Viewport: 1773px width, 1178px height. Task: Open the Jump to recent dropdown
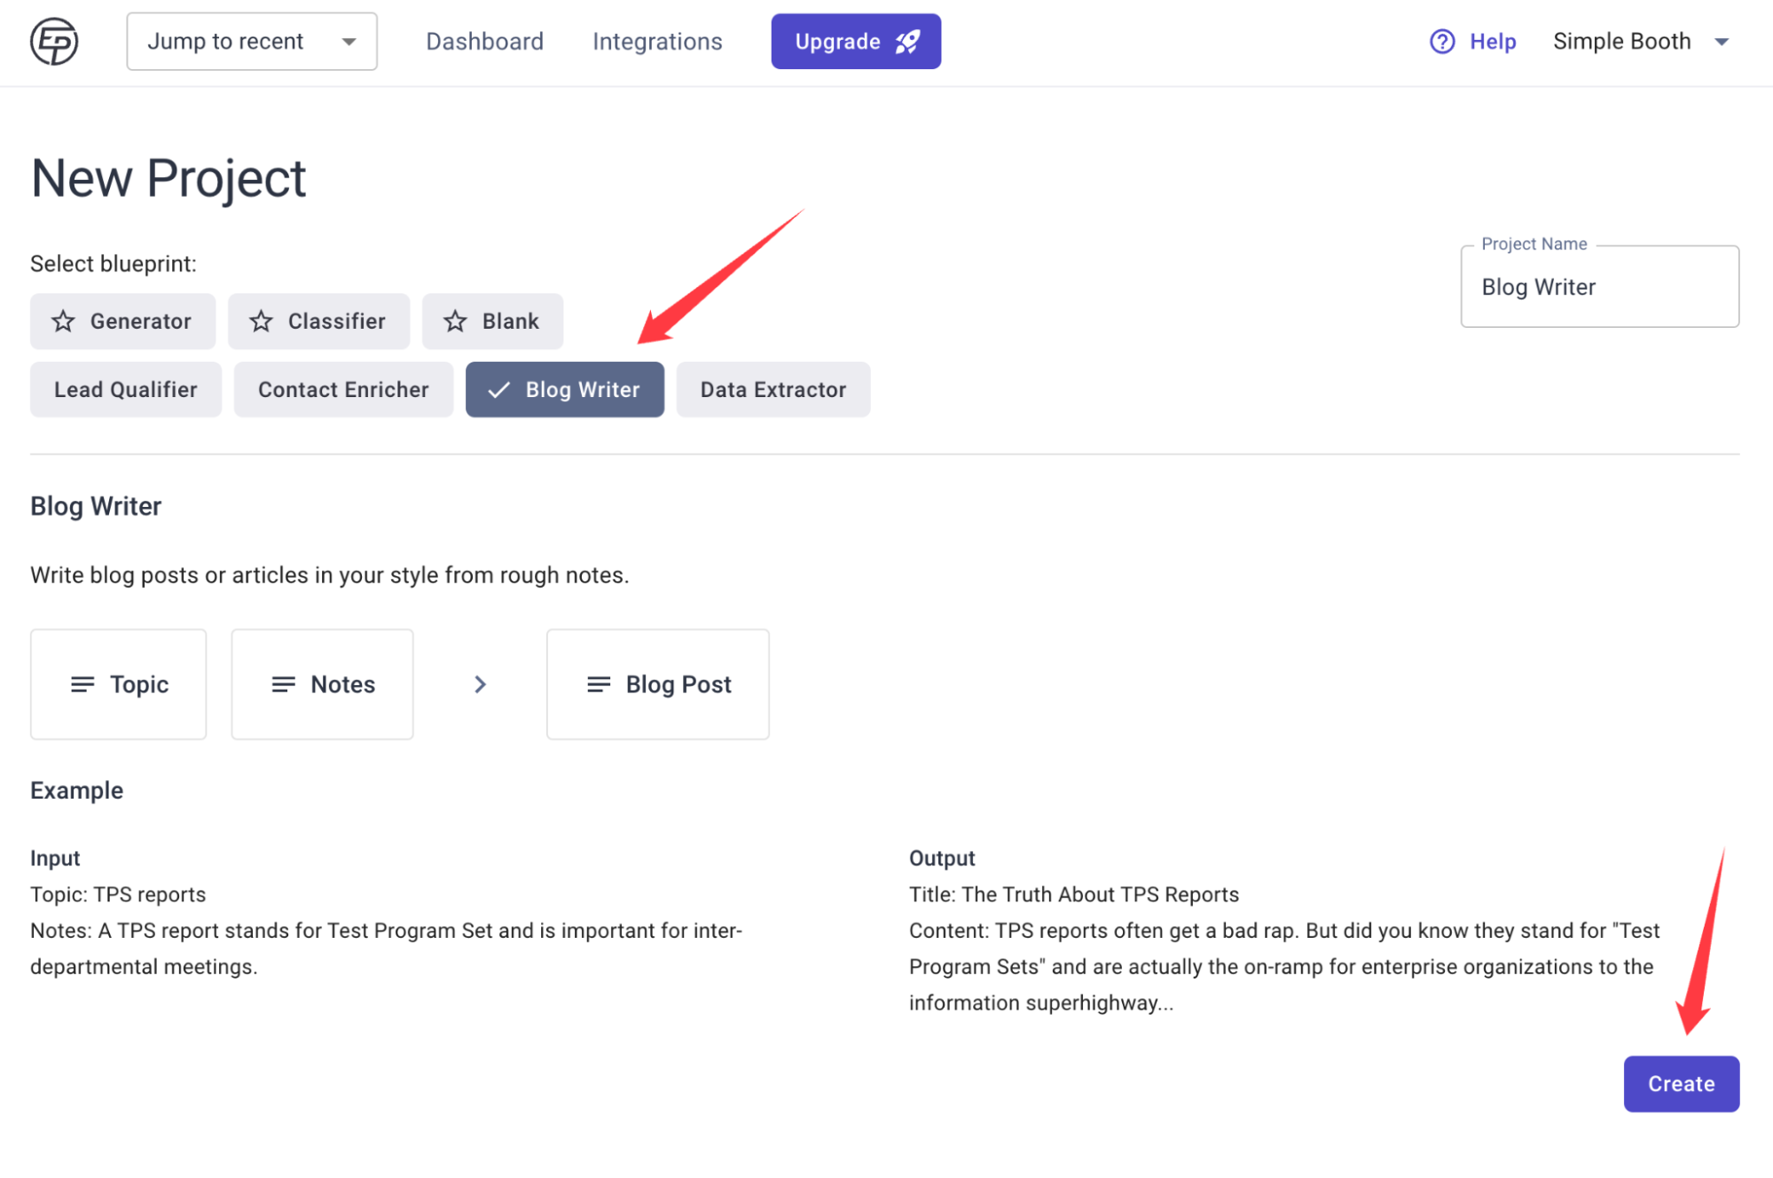[x=251, y=42]
